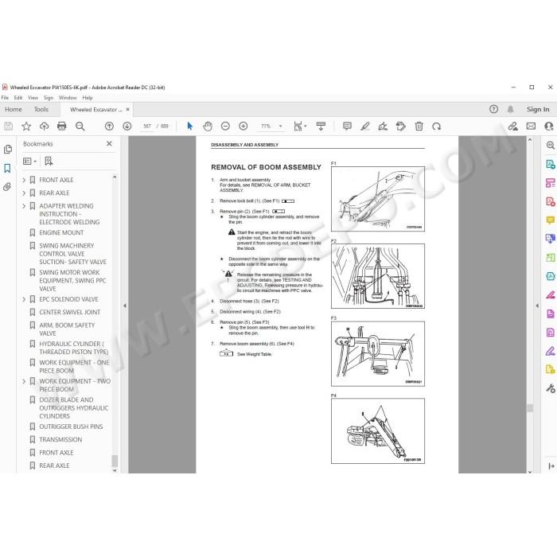Open Page Thumbnails panel icon

(7, 150)
